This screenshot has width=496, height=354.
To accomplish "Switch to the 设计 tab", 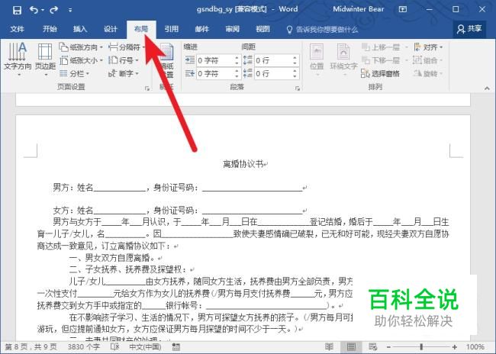I will coord(111,29).
